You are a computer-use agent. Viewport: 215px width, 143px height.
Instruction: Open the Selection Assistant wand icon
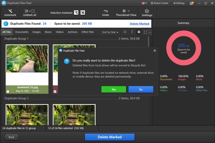(x=76, y=12)
